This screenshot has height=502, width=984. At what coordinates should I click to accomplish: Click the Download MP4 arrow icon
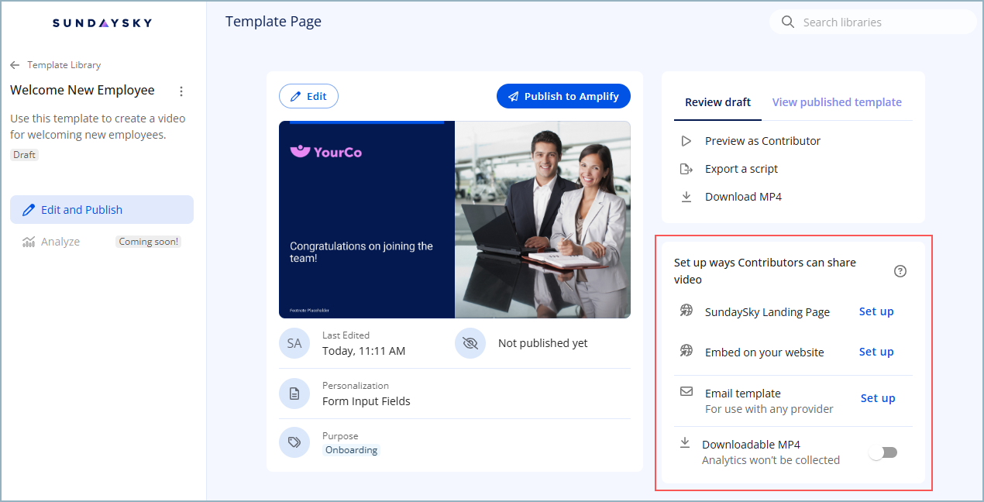[686, 197]
